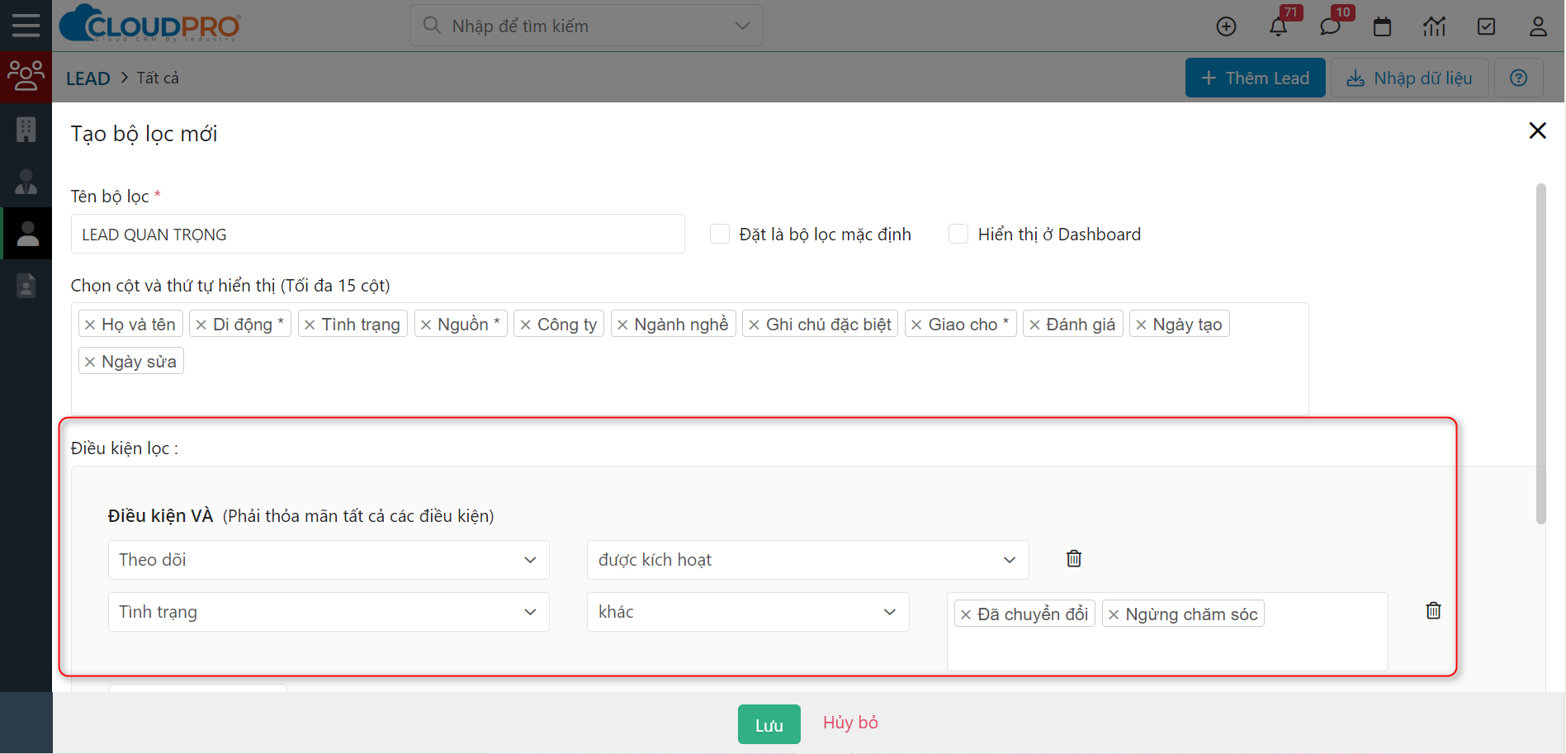Image resolution: width=1566 pixels, height=754 pixels.
Task: Check Đặt là bộ lọc mặc định
Action: tap(720, 234)
